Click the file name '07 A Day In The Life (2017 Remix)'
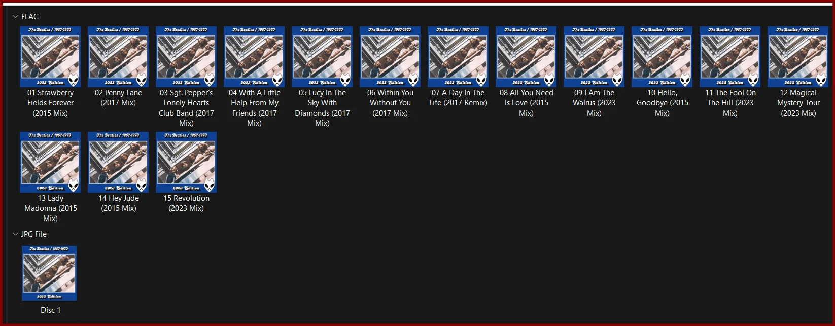Screen dimensions: 835x326 click(458, 98)
